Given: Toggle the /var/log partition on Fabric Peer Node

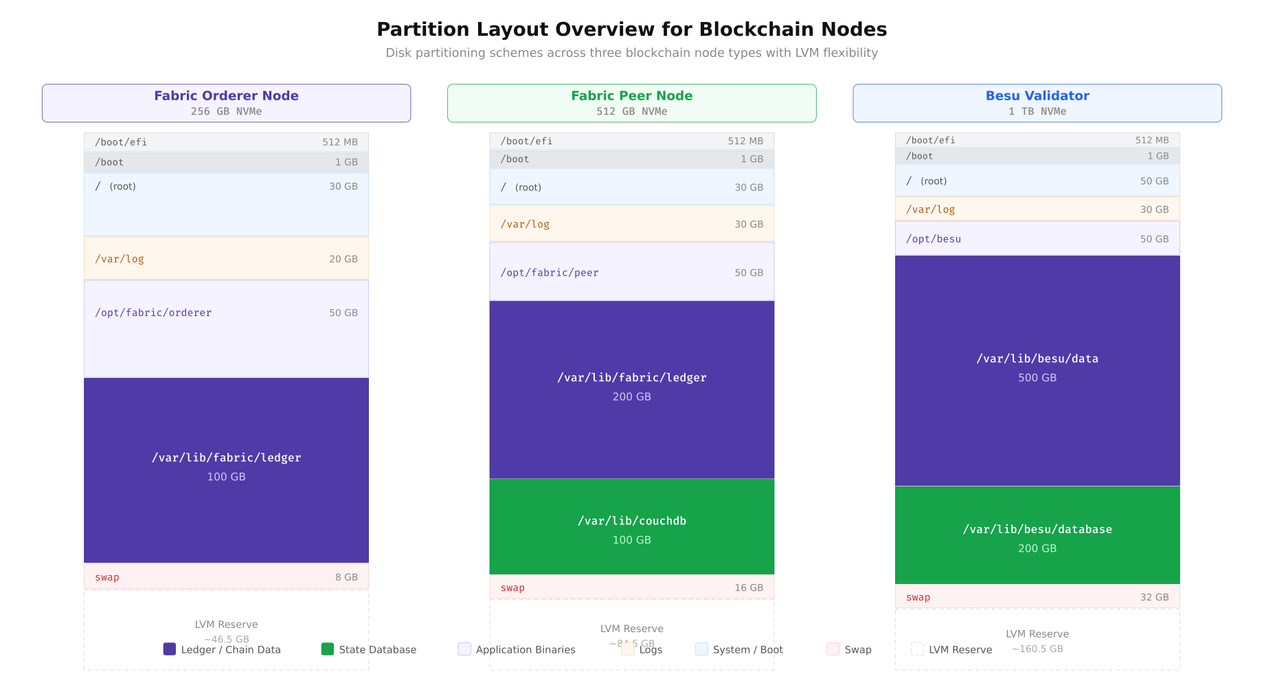Looking at the screenshot, I should point(631,223).
